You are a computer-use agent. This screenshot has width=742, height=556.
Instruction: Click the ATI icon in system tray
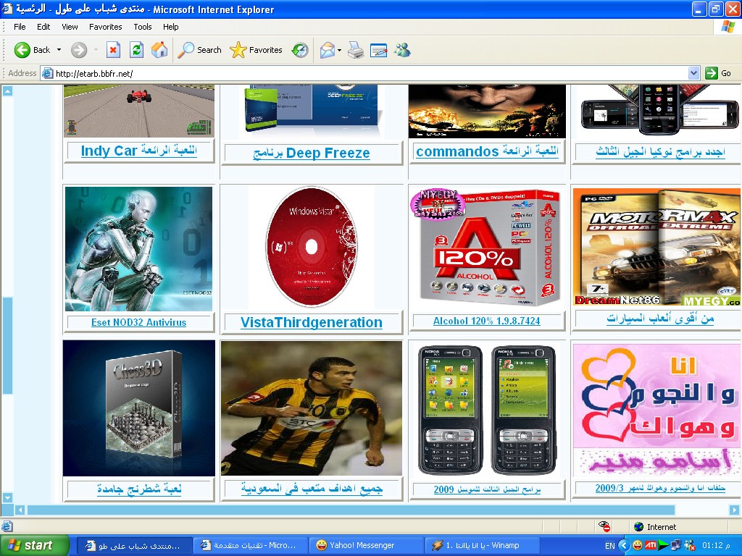[x=651, y=546]
